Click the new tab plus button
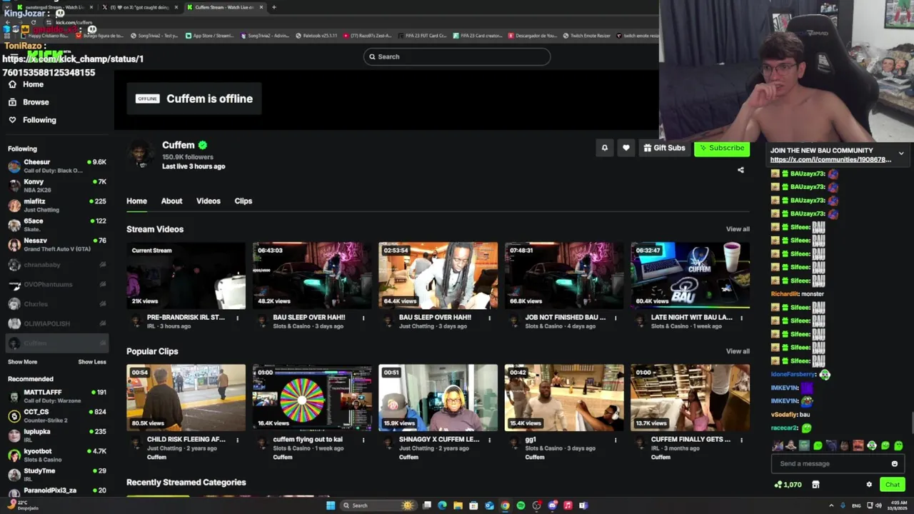 [x=273, y=7]
